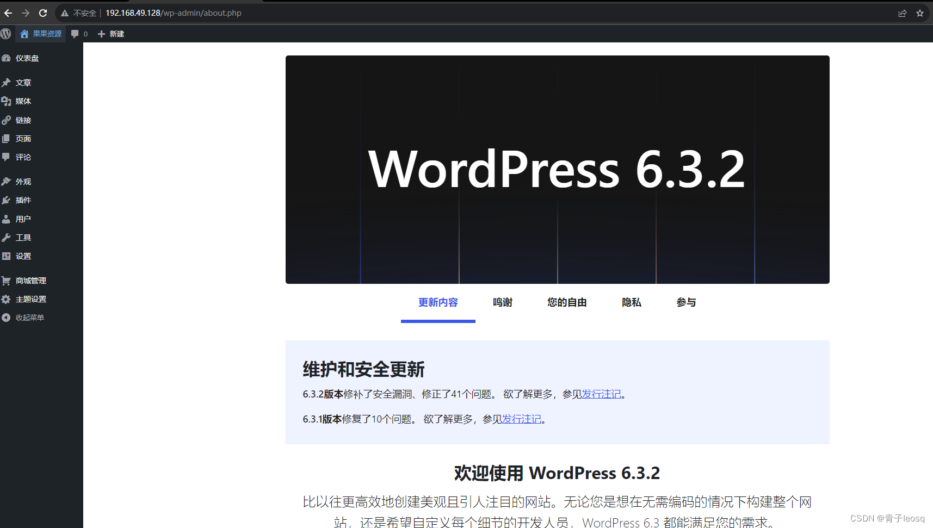This screenshot has height=528, width=933.
Task: Click the pushpin icon for 文章
Action: click(6, 83)
